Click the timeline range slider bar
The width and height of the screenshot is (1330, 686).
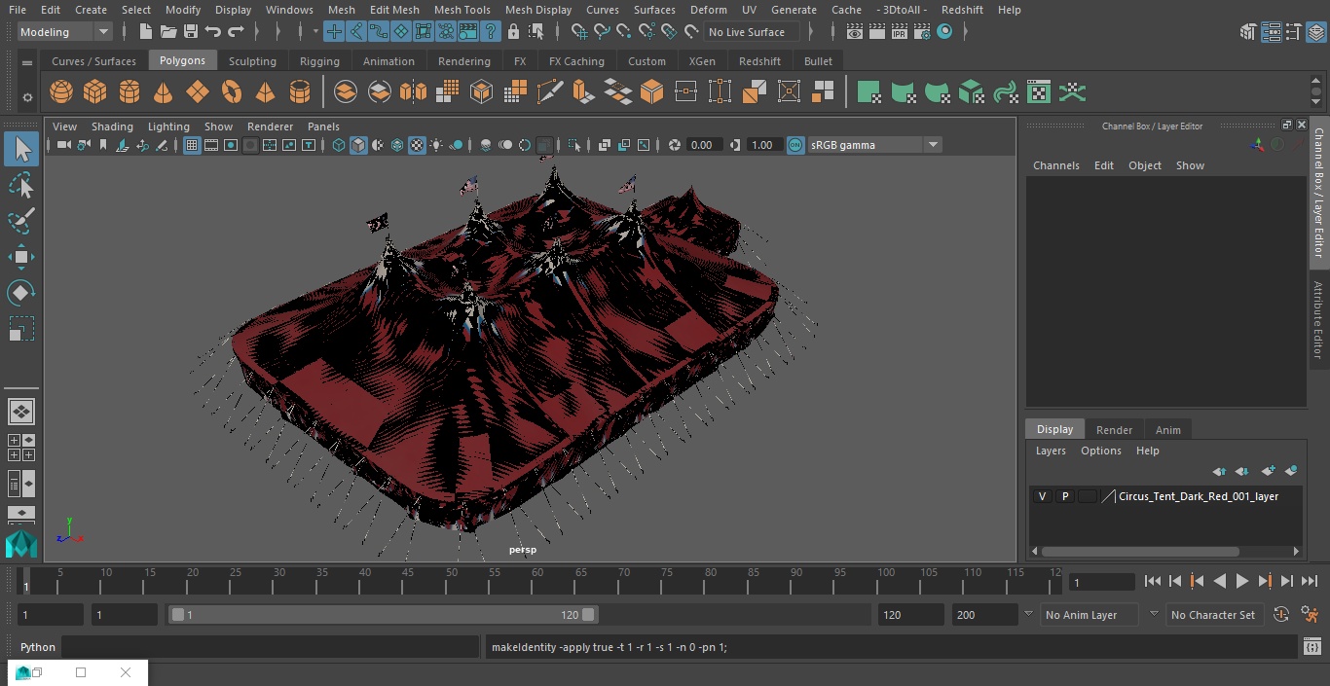(383, 615)
